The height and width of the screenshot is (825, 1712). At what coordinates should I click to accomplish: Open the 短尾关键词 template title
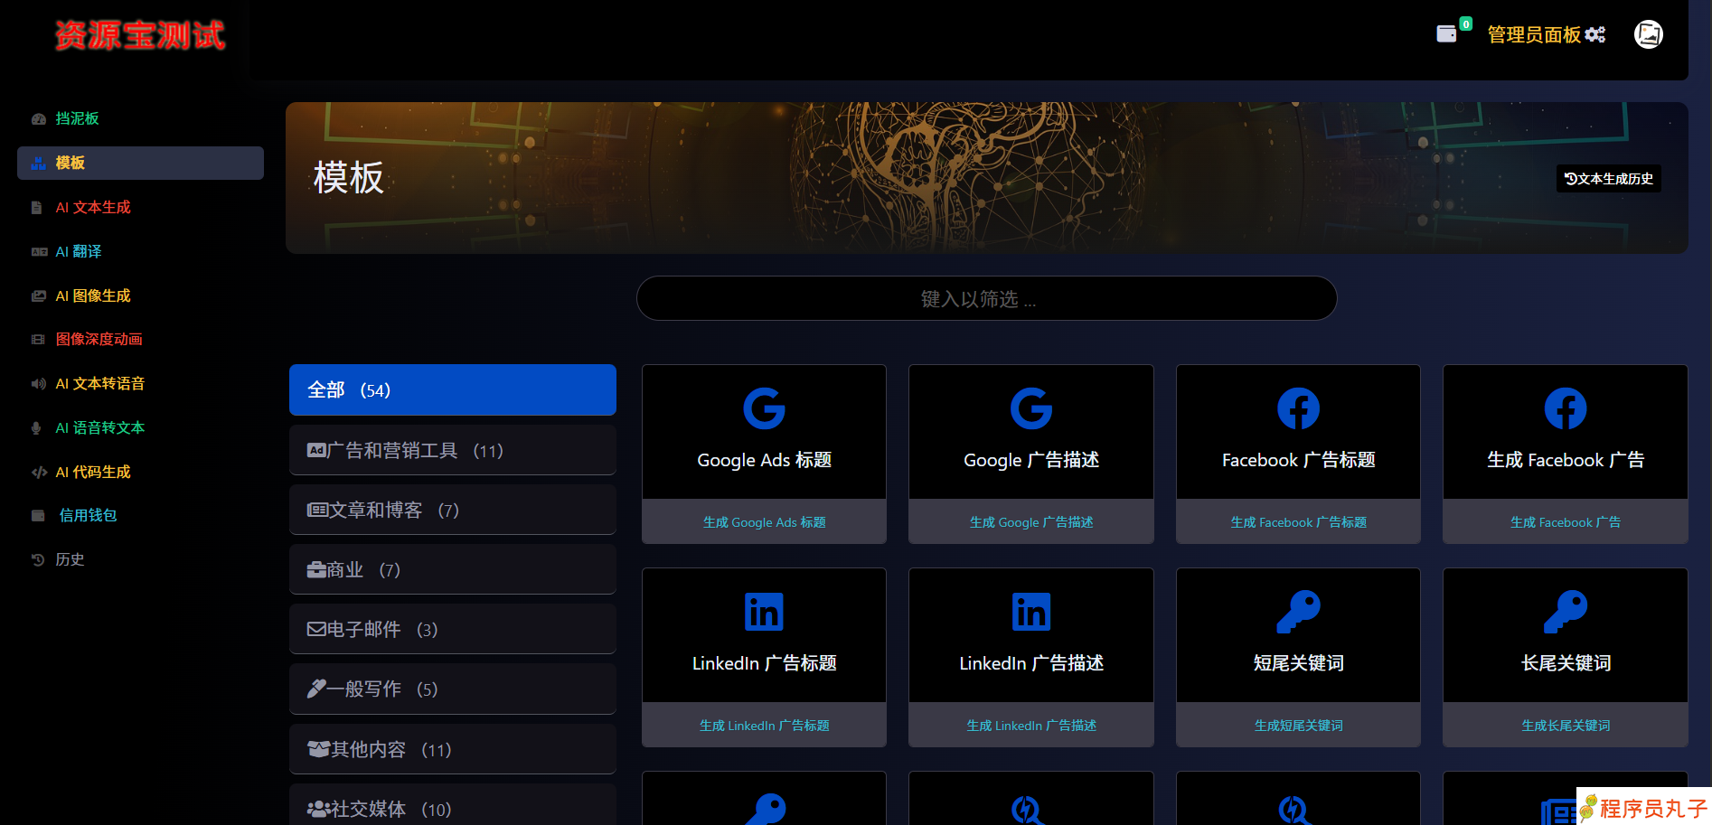pyautogui.click(x=1298, y=663)
